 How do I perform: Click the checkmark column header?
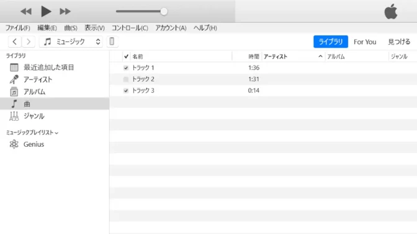[x=127, y=56]
